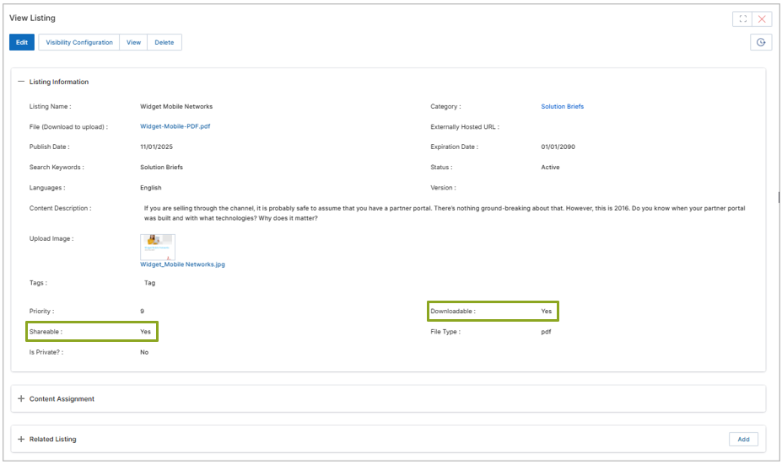Add a related listing
The height and width of the screenshot is (464, 782).
(x=743, y=439)
